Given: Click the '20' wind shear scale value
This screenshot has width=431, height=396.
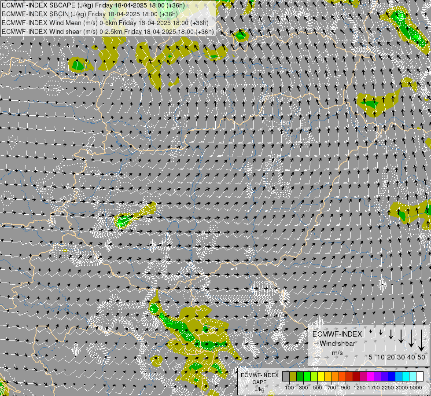Looking at the screenshot, I should click(x=391, y=357).
